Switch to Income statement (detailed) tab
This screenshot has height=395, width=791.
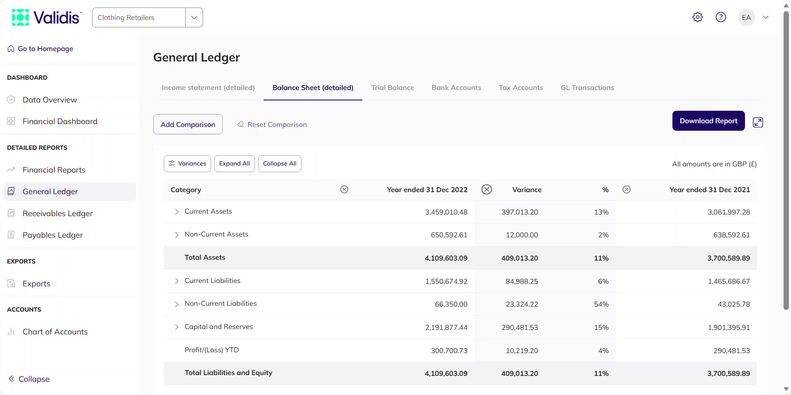208,88
